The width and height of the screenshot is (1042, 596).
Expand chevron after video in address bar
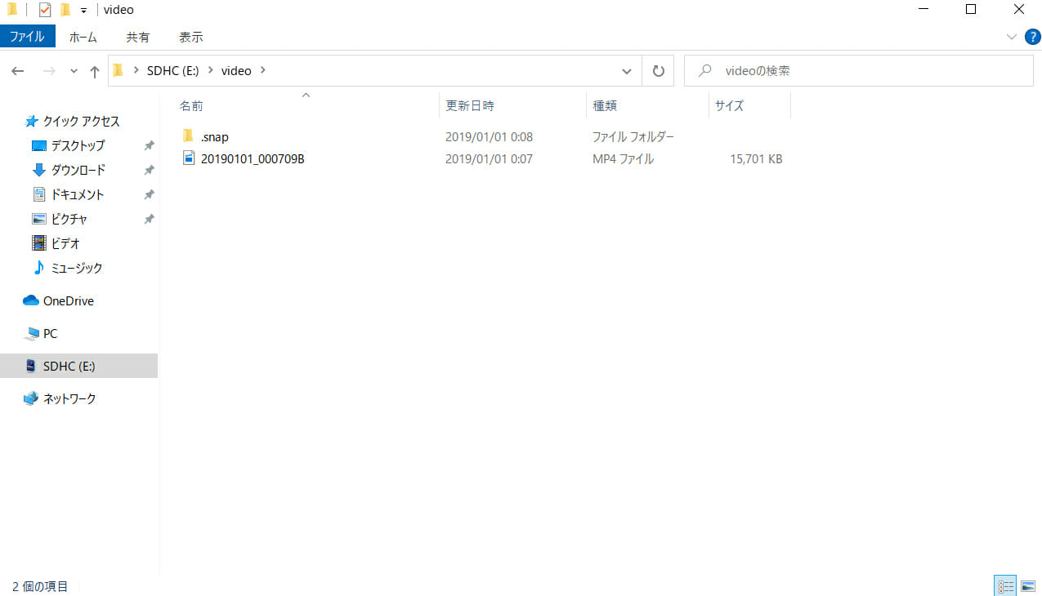(x=262, y=71)
